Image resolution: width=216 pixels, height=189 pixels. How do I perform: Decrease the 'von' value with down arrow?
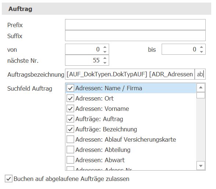[105, 52]
